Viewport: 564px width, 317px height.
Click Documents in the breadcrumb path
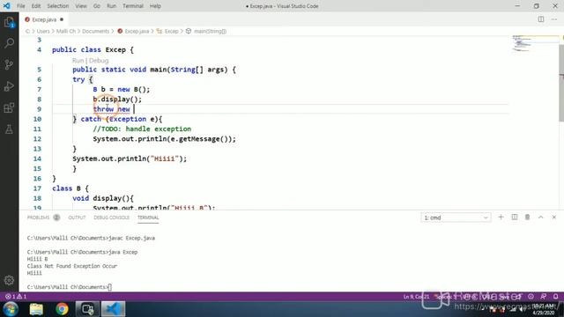pos(95,32)
